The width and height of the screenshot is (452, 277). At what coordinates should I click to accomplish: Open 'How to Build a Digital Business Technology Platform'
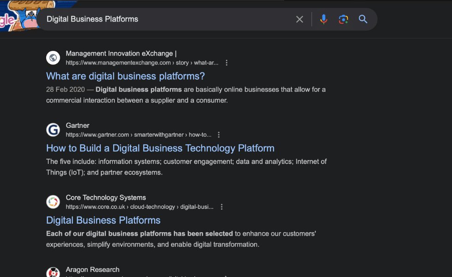click(x=161, y=148)
